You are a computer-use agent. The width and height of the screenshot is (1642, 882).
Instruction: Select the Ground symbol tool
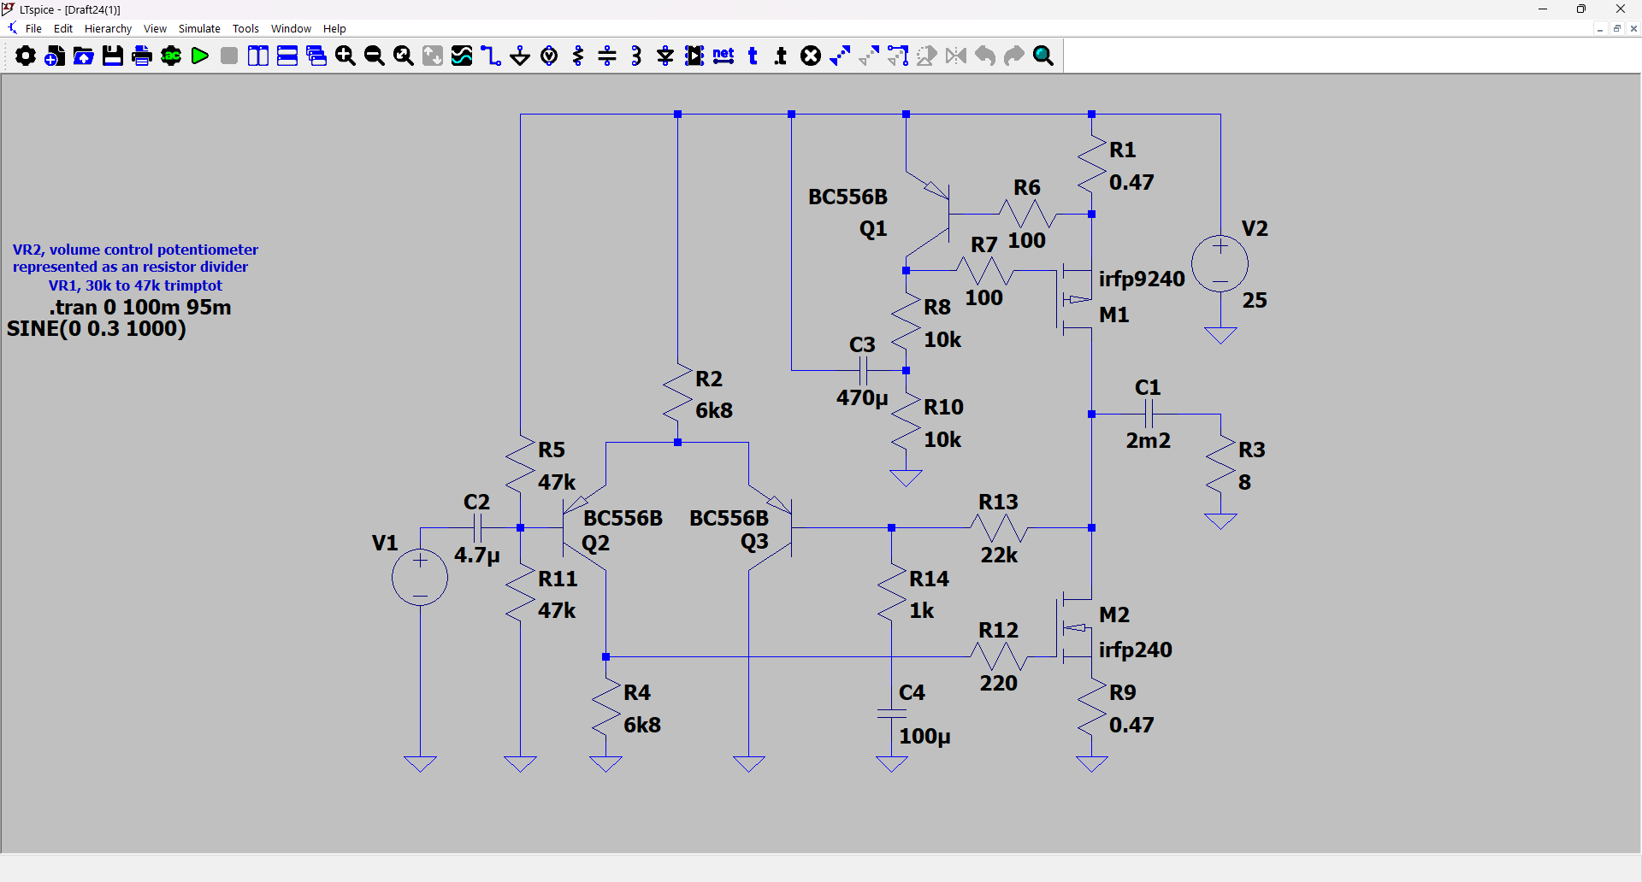520,56
